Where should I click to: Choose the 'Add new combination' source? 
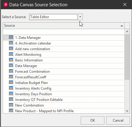(63, 49)
